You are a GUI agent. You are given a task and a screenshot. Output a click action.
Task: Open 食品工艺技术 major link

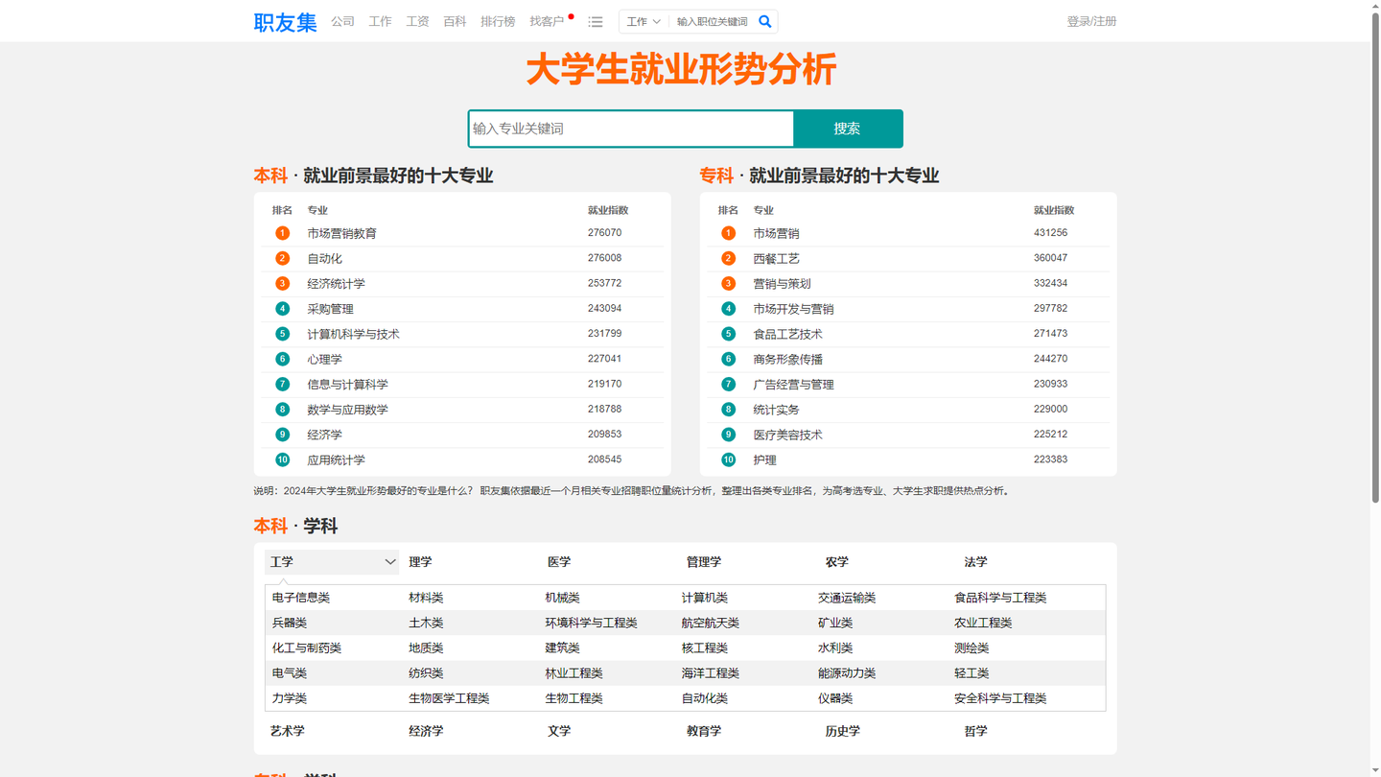pos(788,334)
